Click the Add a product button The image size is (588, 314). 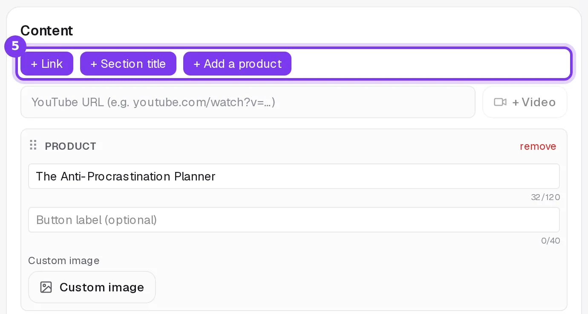pyautogui.click(x=237, y=64)
